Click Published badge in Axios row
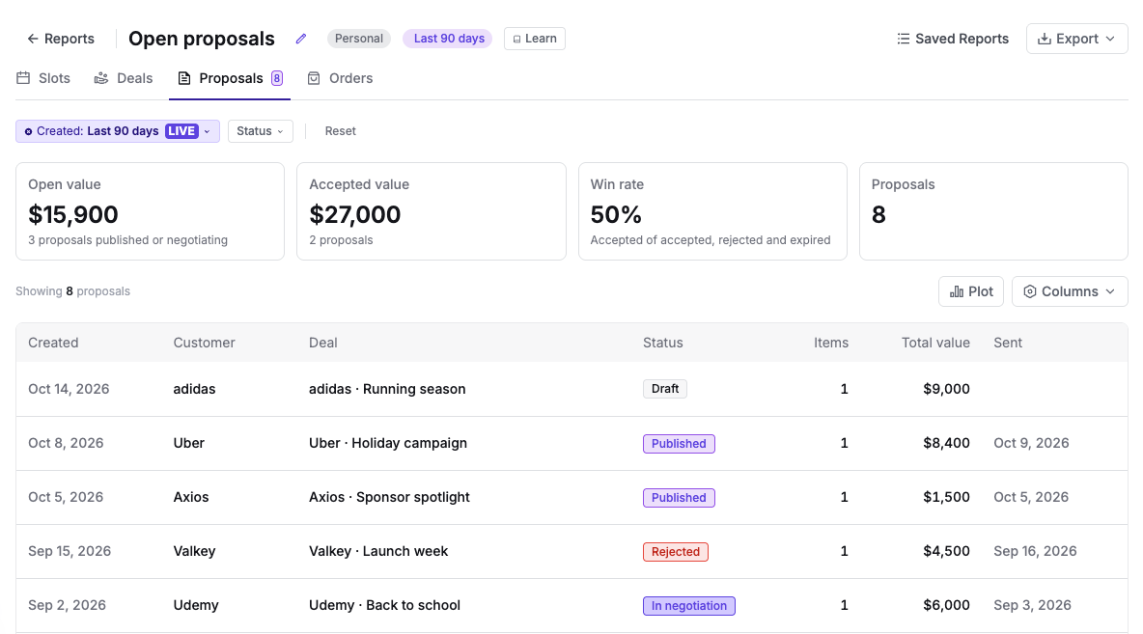The width and height of the screenshot is (1143, 634). (679, 498)
